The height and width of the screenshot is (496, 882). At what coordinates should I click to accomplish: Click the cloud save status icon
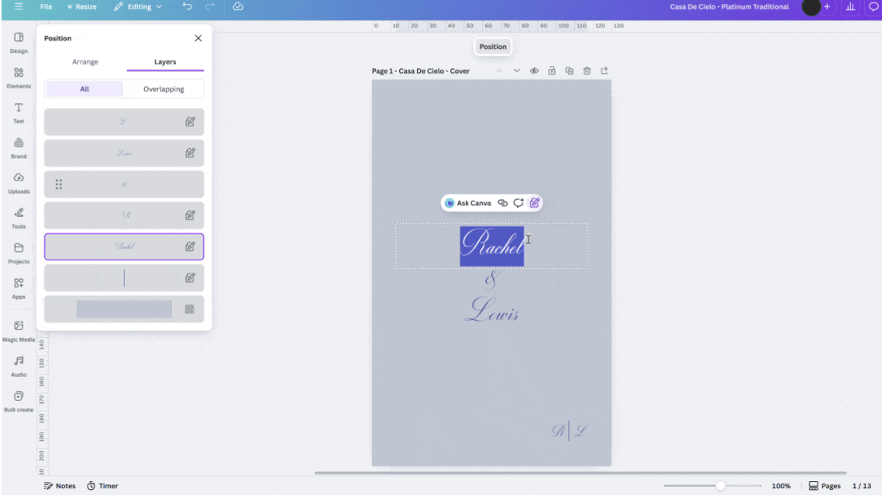(x=238, y=7)
